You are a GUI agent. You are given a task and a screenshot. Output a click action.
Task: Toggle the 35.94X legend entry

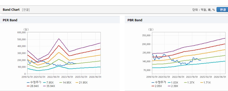tap(49, 86)
